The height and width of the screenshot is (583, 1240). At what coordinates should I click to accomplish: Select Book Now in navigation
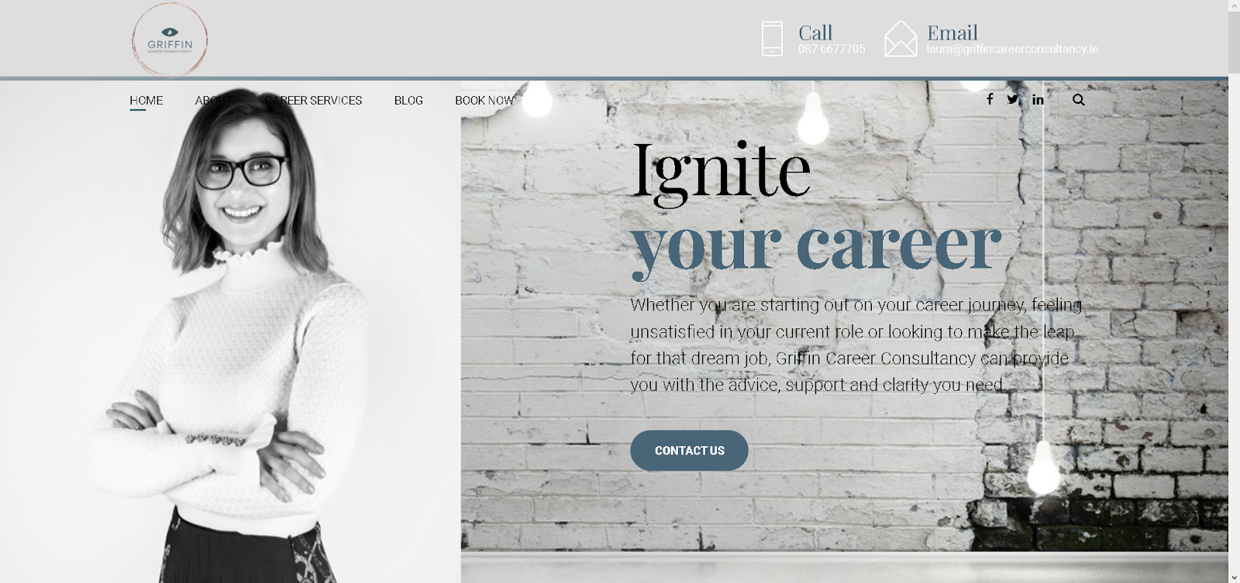pyautogui.click(x=484, y=101)
